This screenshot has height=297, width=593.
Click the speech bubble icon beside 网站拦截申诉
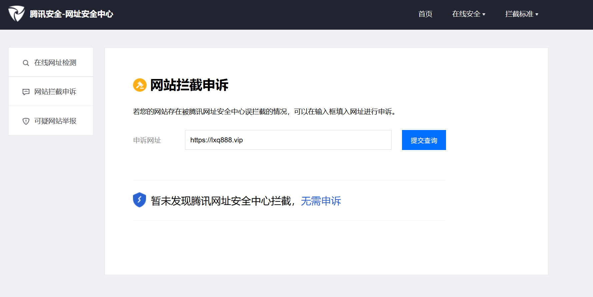click(x=26, y=92)
